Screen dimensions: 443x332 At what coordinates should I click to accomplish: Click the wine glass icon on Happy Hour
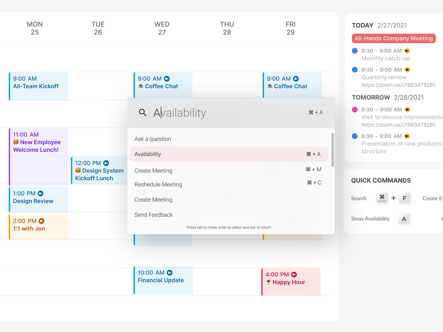coord(268,282)
